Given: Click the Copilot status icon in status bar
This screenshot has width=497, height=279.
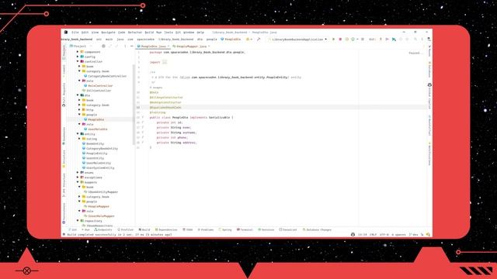Looking at the screenshot, I should point(353,235).
